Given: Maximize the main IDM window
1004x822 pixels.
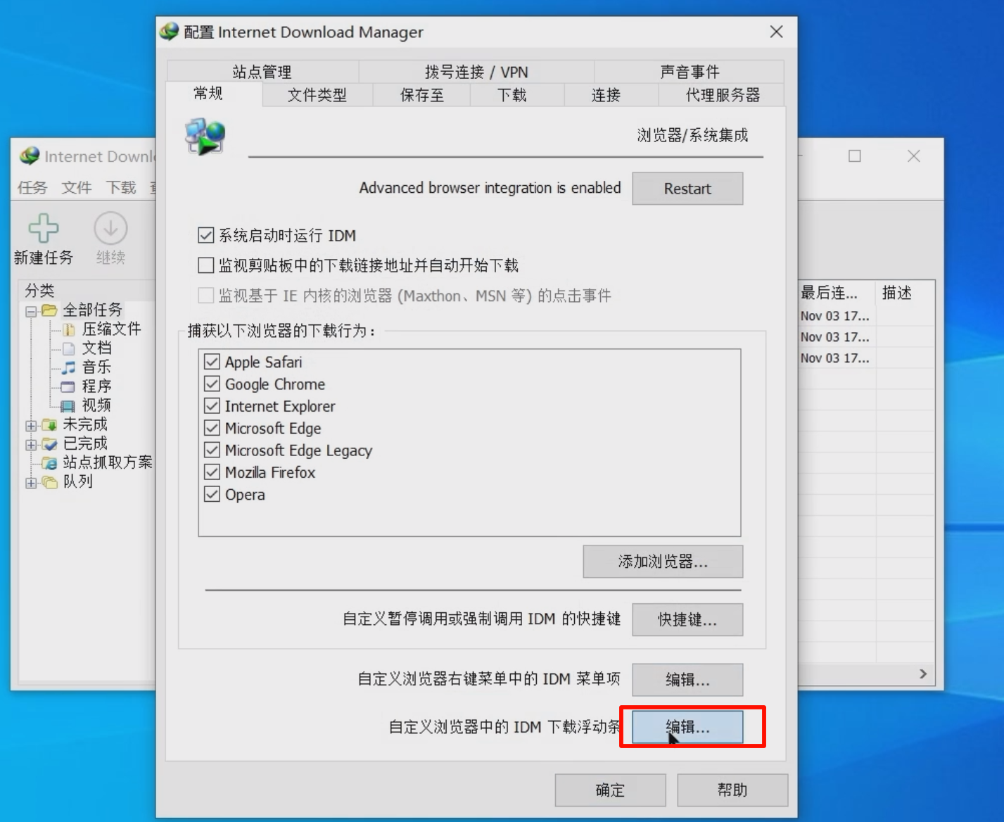Looking at the screenshot, I should click(x=855, y=156).
